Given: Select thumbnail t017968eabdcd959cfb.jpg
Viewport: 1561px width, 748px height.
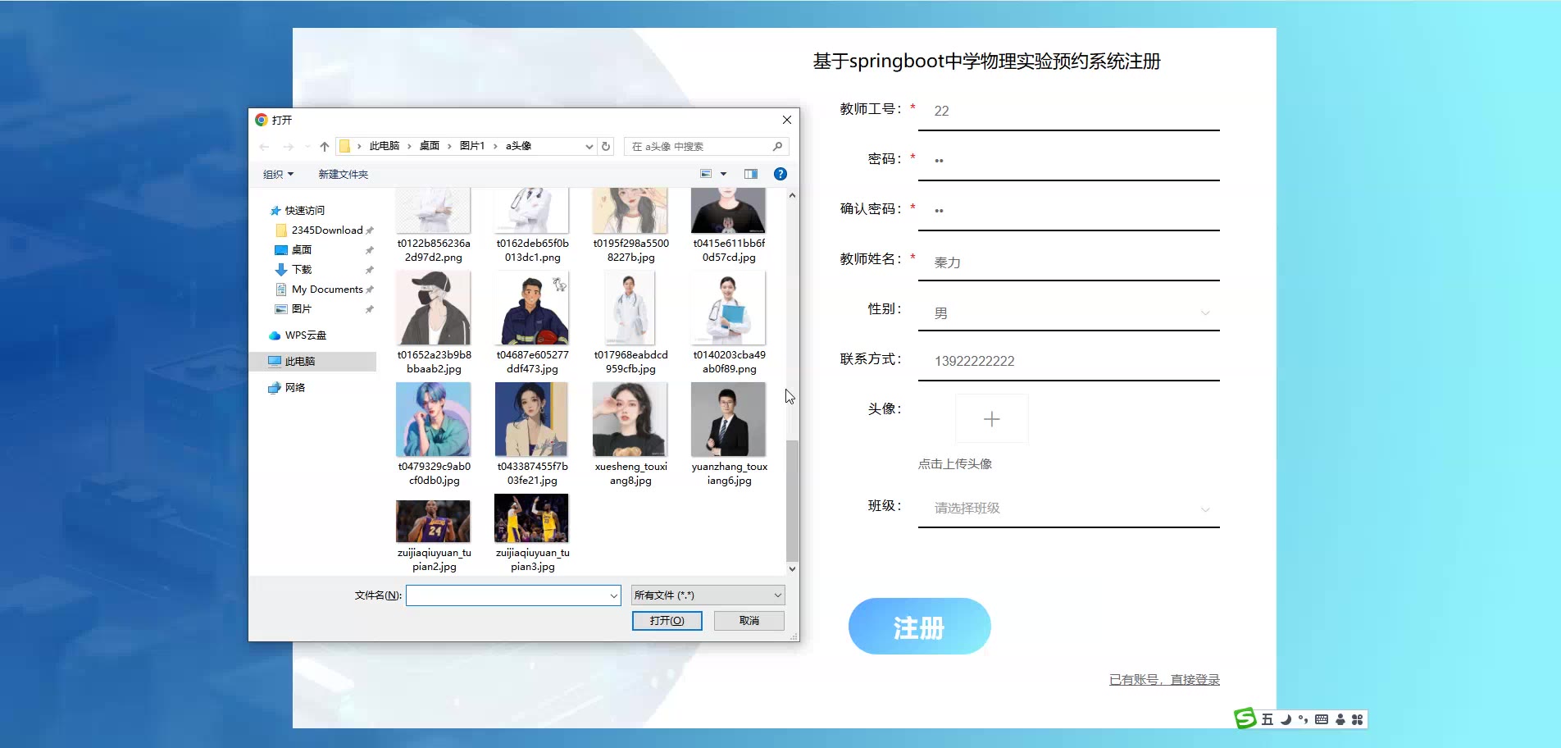Looking at the screenshot, I should tap(630, 308).
